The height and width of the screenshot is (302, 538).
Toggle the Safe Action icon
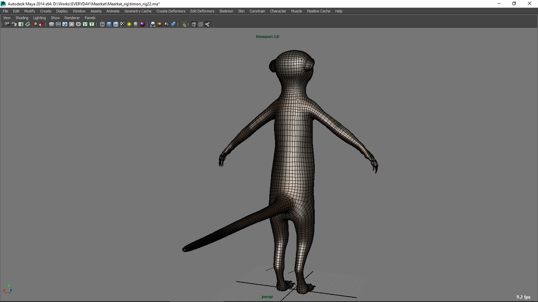pos(85,24)
